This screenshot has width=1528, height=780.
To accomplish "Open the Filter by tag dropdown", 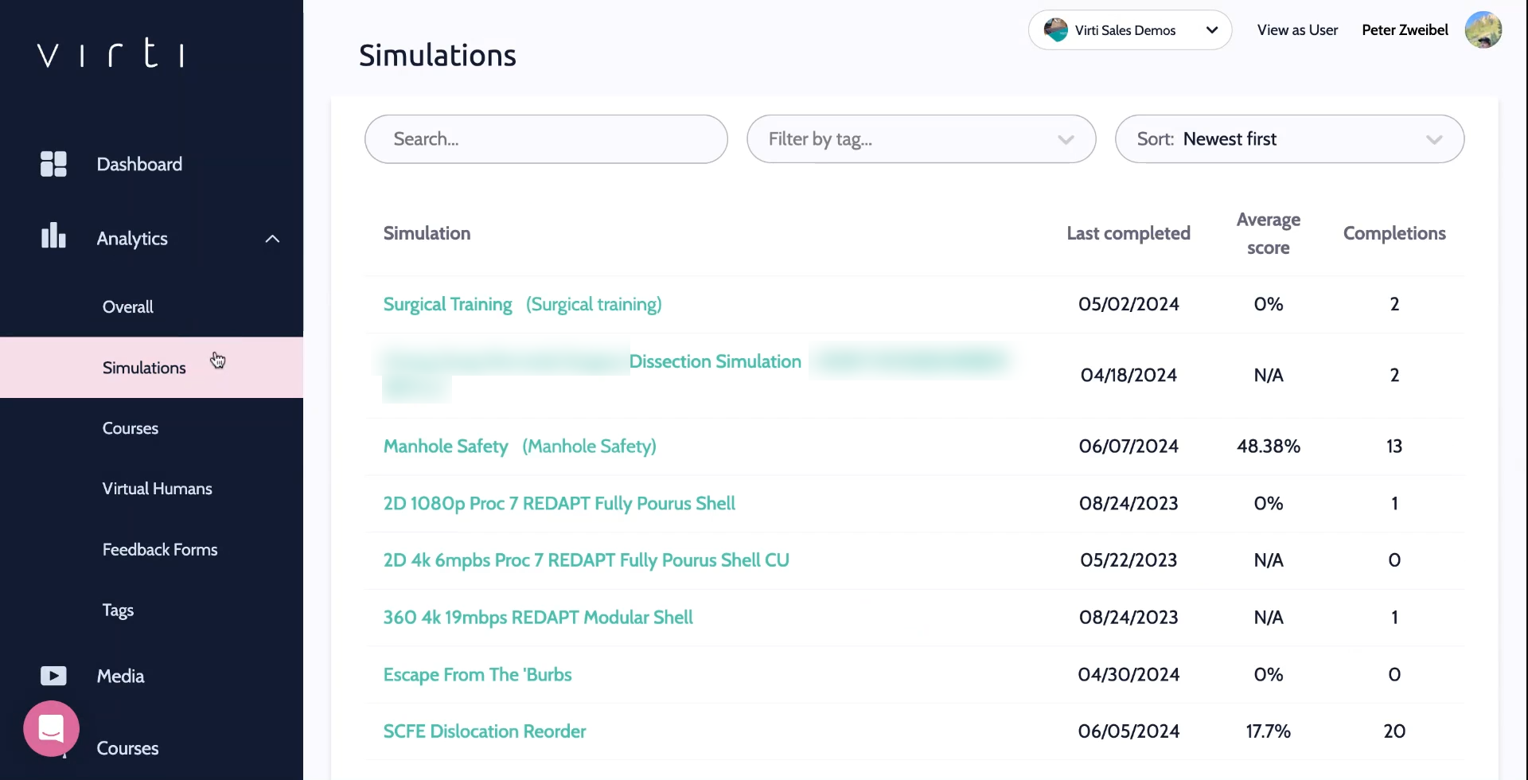I will click(921, 139).
